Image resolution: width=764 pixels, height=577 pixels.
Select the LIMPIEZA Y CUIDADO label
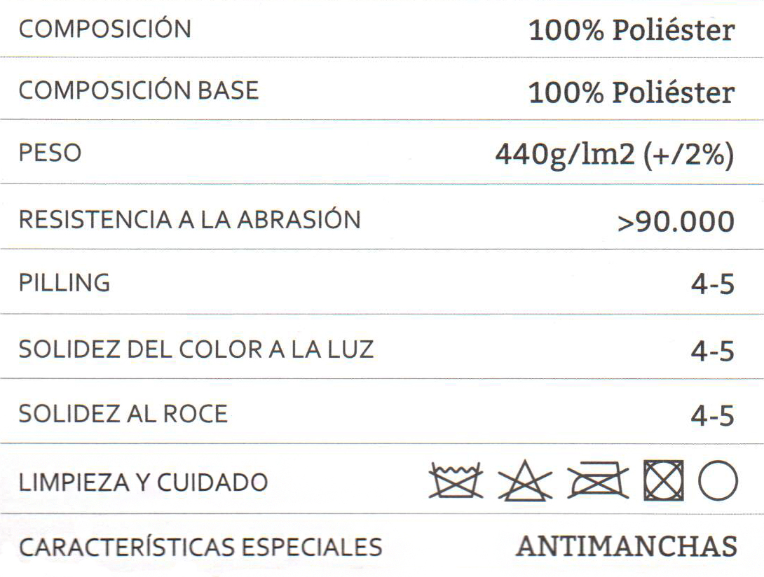143,482
